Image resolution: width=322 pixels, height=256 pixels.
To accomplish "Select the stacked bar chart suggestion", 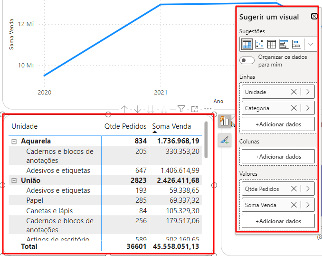I will click(296, 44).
